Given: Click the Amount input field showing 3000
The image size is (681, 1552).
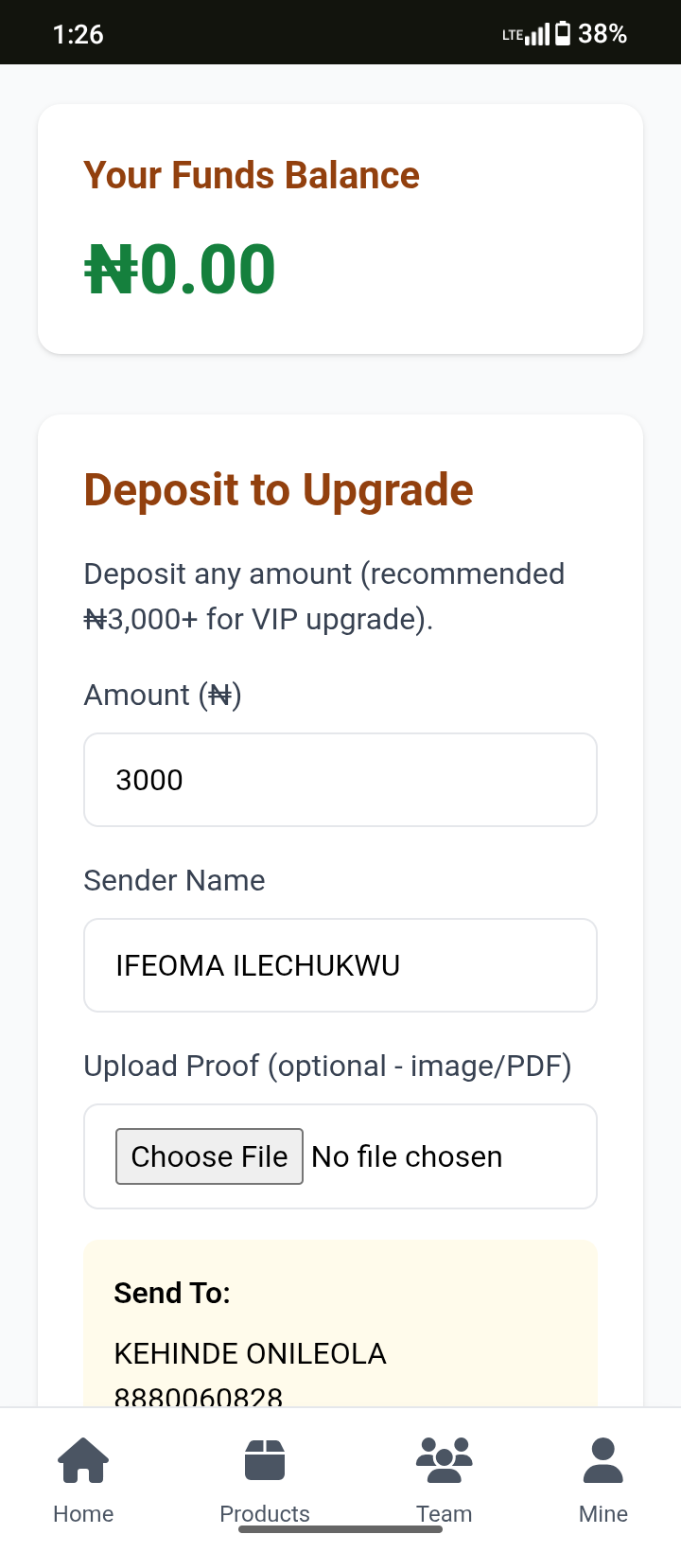Looking at the screenshot, I should click(340, 780).
